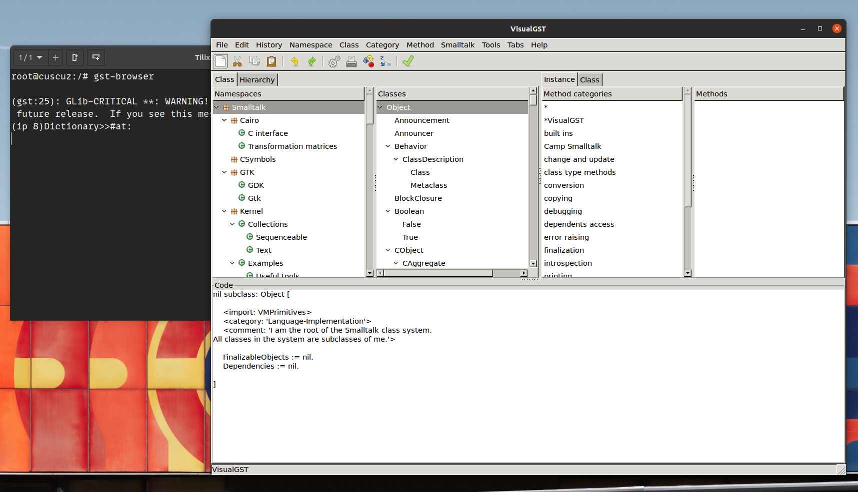The width and height of the screenshot is (858, 492).
Task: Select the BlockClosure class
Action: pos(418,198)
